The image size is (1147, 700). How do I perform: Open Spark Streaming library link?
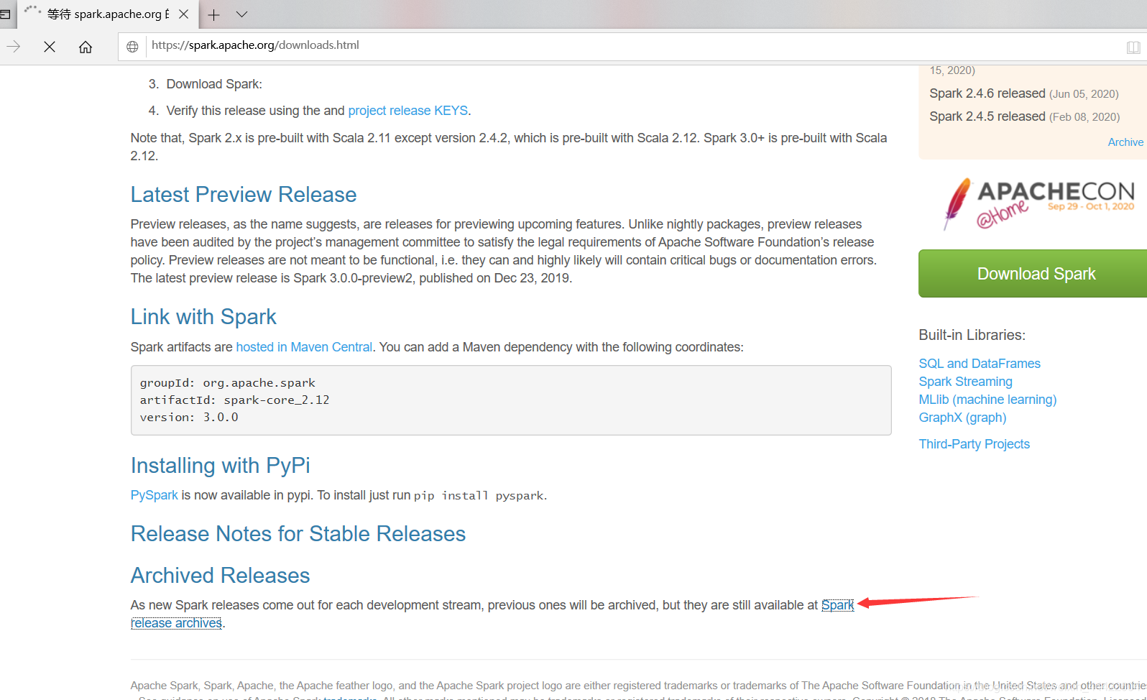[965, 382]
